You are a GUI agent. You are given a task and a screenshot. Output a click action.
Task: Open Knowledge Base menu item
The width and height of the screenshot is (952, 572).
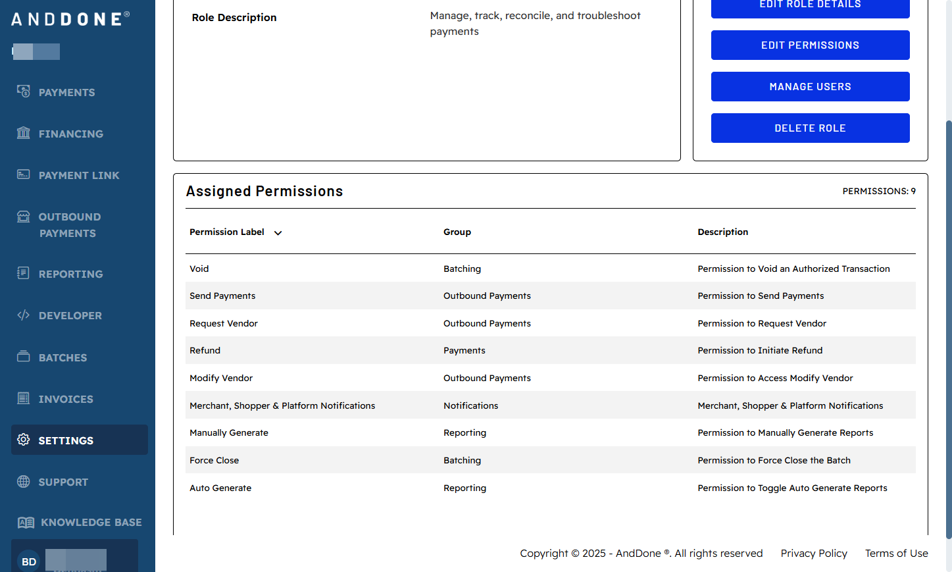point(91,522)
